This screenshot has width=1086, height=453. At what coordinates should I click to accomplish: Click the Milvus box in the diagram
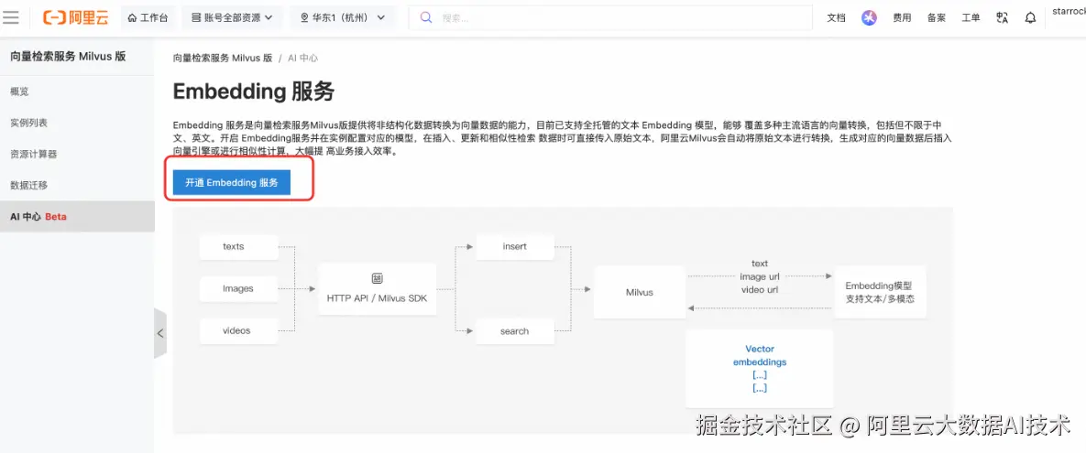point(640,292)
